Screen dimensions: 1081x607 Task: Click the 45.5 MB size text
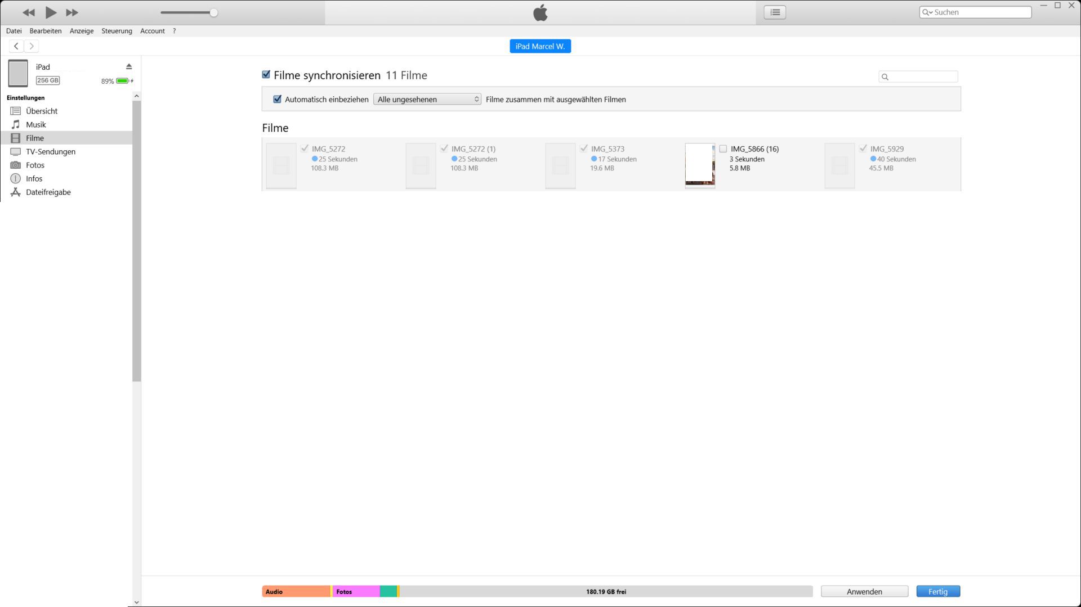coord(881,168)
